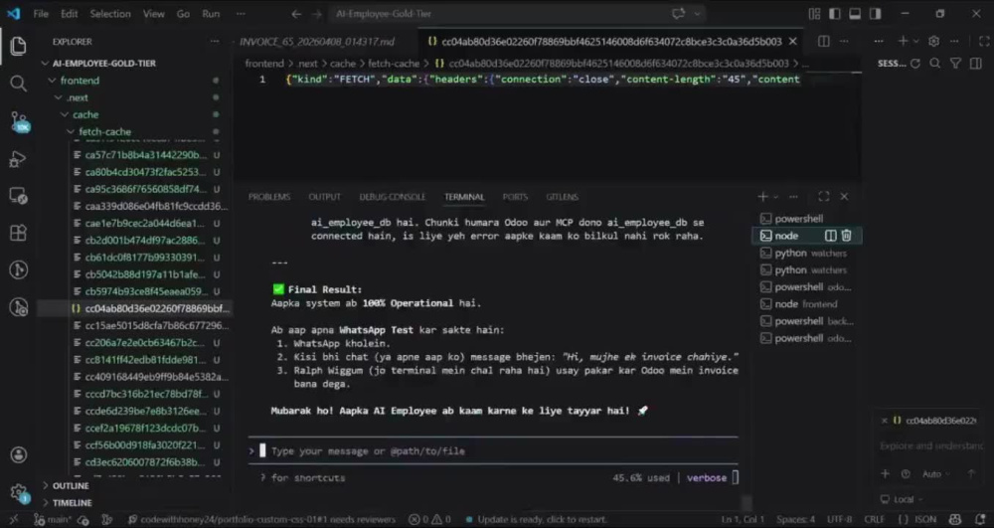
Task: Kill the node terminal with trash icon
Action: click(x=846, y=236)
